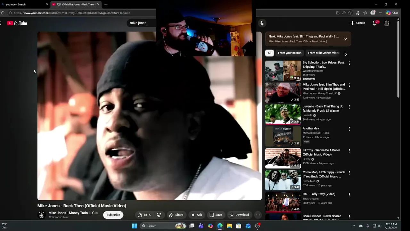Like the video with 181K thumbs up
This screenshot has height=231, width=410.
pos(144,215)
